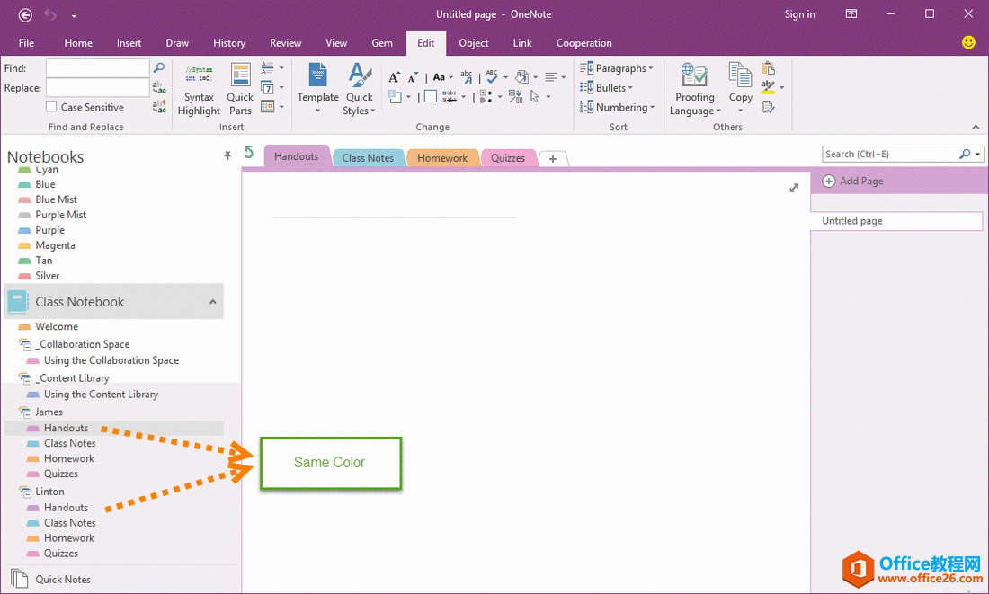
Task: Click the smiley feedback icon
Action: click(x=968, y=42)
